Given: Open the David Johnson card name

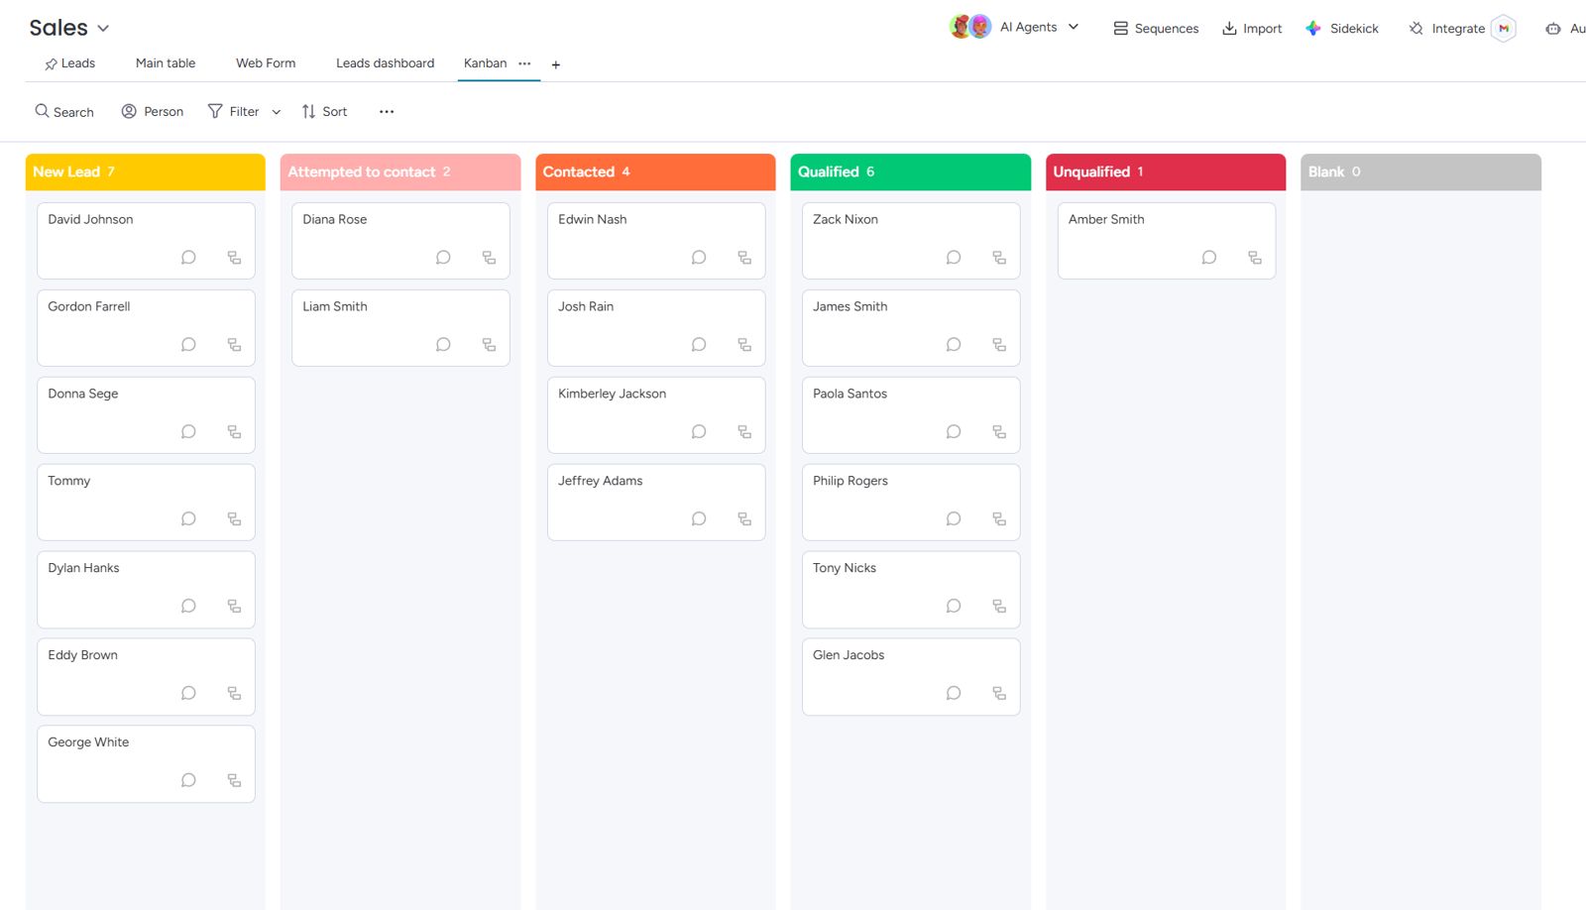Looking at the screenshot, I should pos(90,220).
